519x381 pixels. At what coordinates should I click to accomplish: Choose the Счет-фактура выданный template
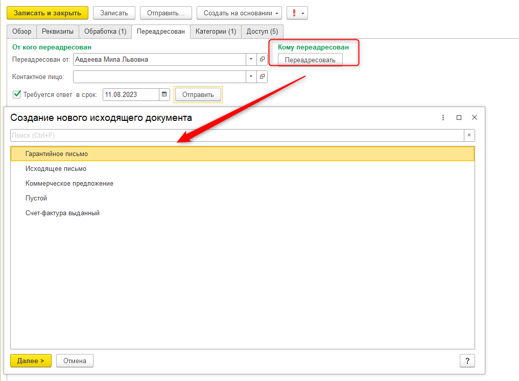[x=62, y=213]
